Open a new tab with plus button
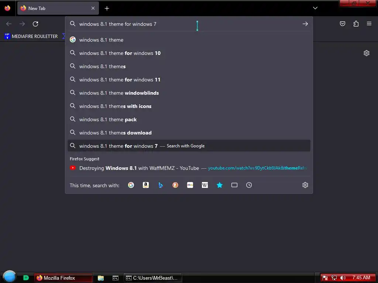The image size is (378, 283). pyautogui.click(x=107, y=8)
